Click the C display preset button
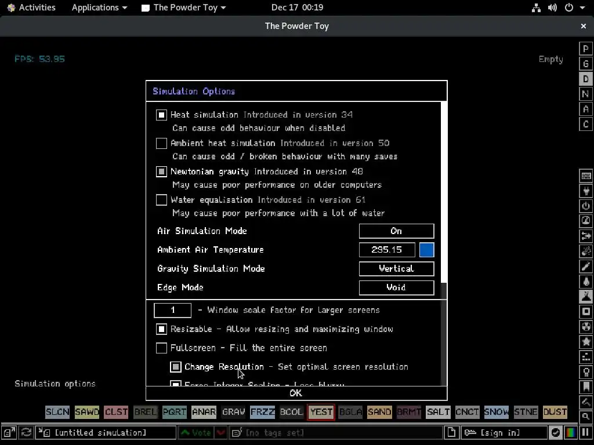Image resolution: width=594 pixels, height=445 pixels. (x=586, y=124)
